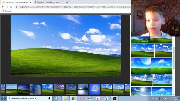
Task: Open the volume speaker tray icon
Action: [166, 98]
